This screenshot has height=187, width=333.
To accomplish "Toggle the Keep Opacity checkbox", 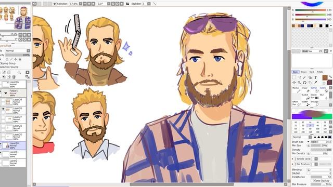I will (x=312, y=180).
